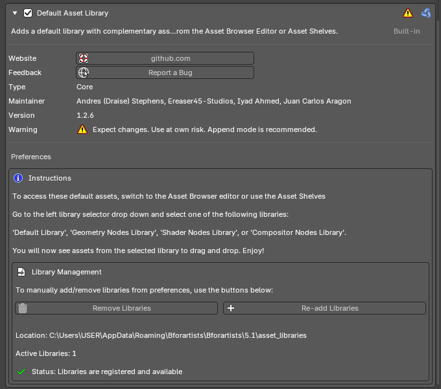Screen dimensions: 441x389
Task: Disable the Default Asset Library checkbox
Action: (x=28, y=13)
